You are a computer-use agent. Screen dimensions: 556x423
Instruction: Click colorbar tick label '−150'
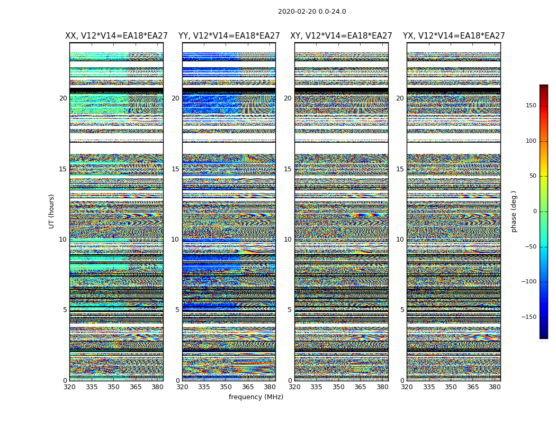tap(529, 317)
